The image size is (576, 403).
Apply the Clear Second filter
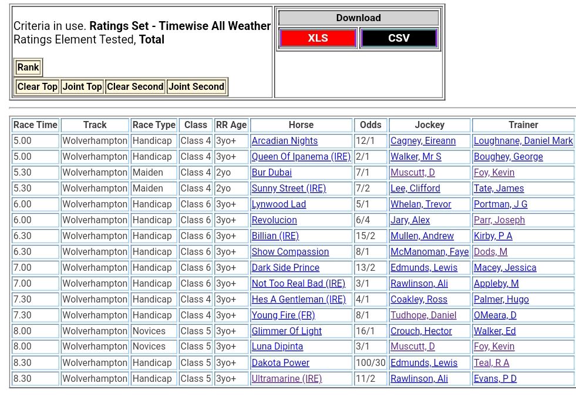135,86
